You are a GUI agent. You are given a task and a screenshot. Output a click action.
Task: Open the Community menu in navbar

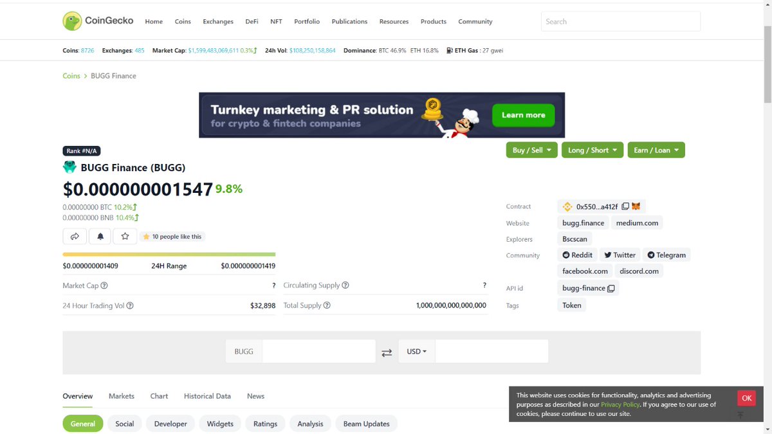coord(475,21)
